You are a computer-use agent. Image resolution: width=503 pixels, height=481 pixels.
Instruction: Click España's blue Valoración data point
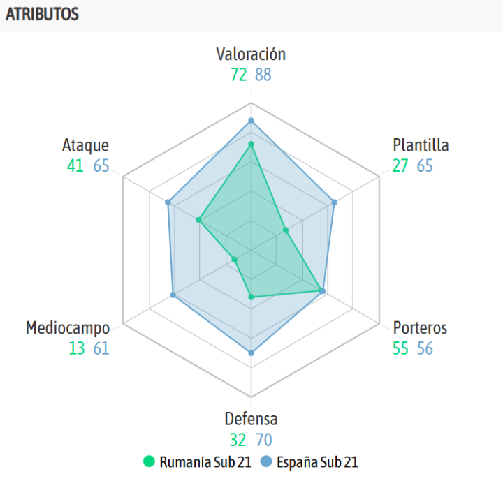(251, 121)
